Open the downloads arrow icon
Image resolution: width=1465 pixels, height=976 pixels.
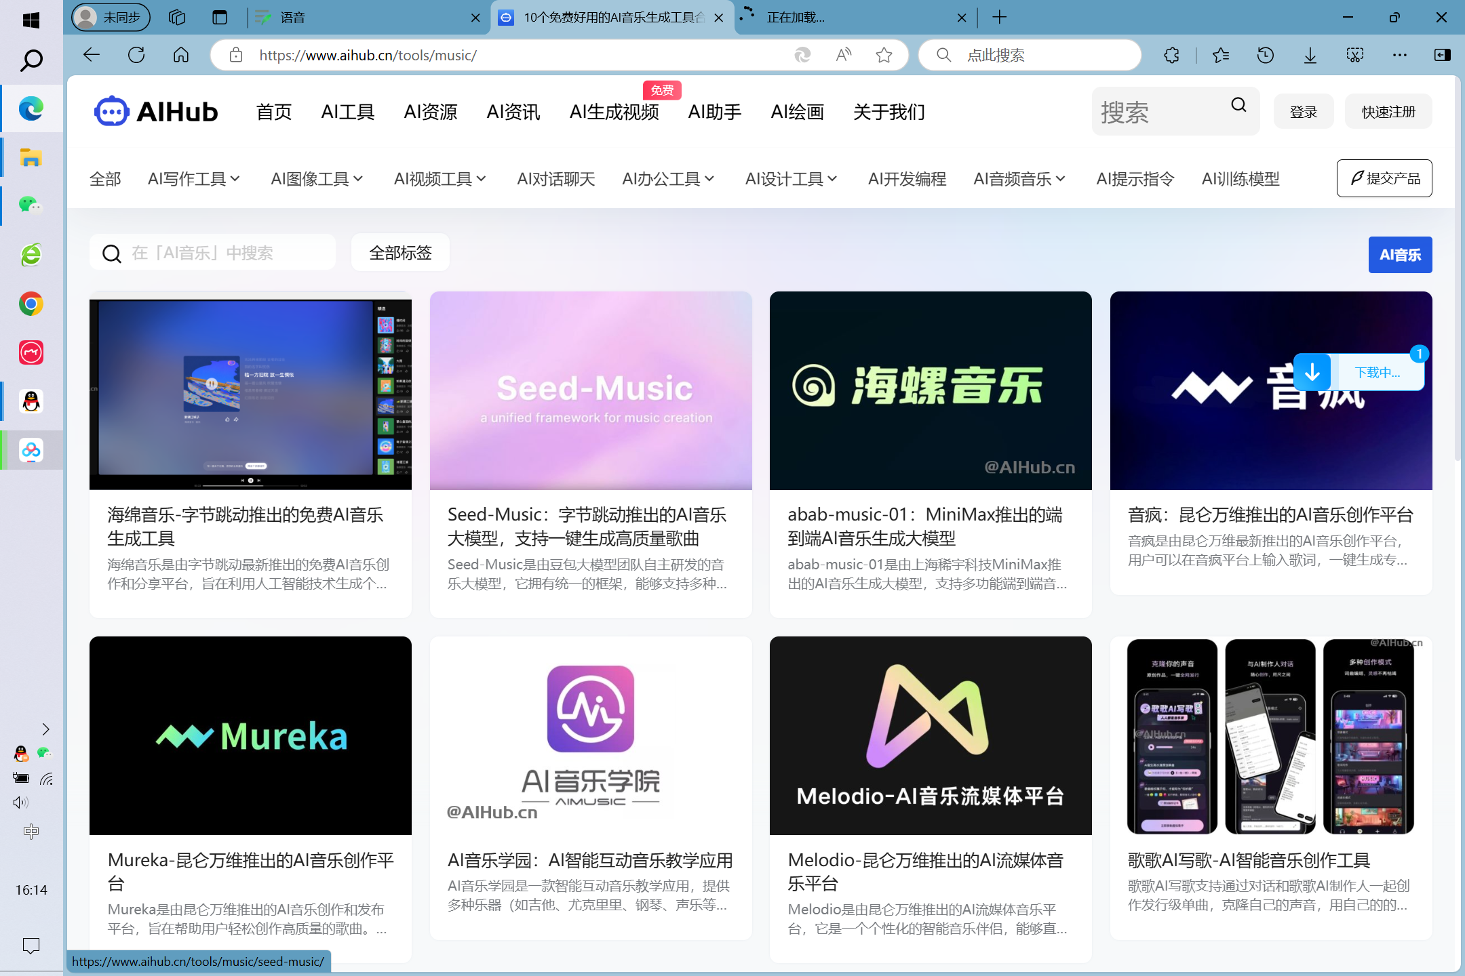[x=1310, y=55]
